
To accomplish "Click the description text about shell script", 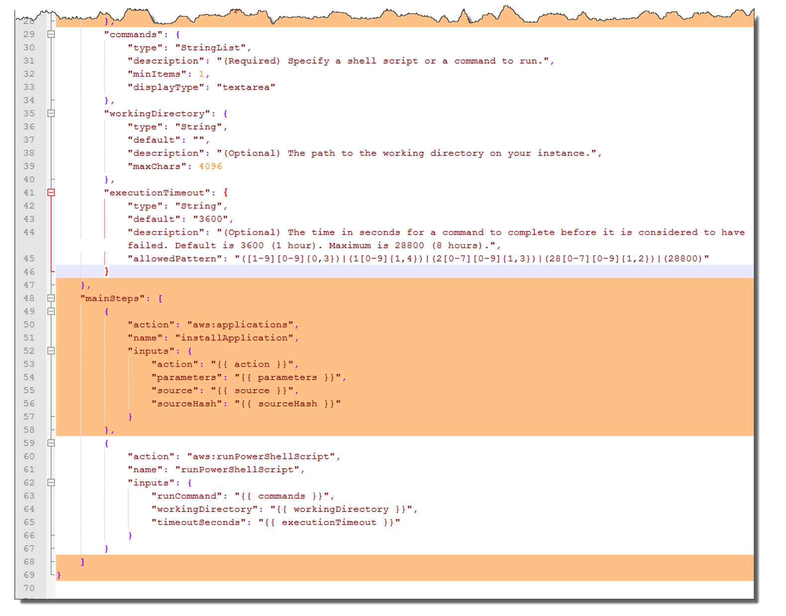I will (383, 61).
